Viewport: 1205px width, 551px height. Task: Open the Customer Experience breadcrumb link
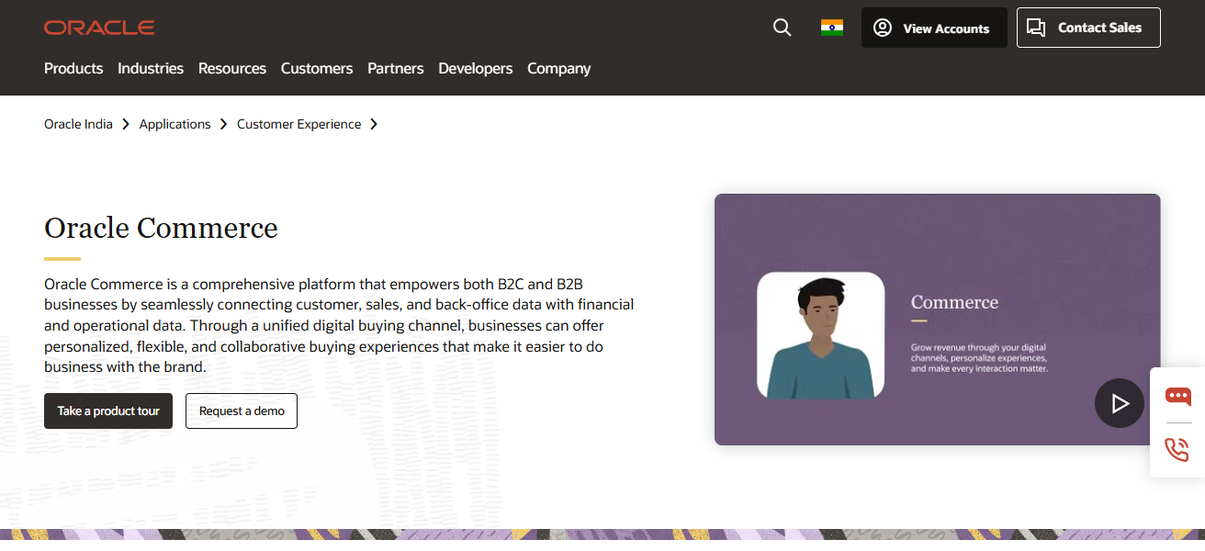298,124
